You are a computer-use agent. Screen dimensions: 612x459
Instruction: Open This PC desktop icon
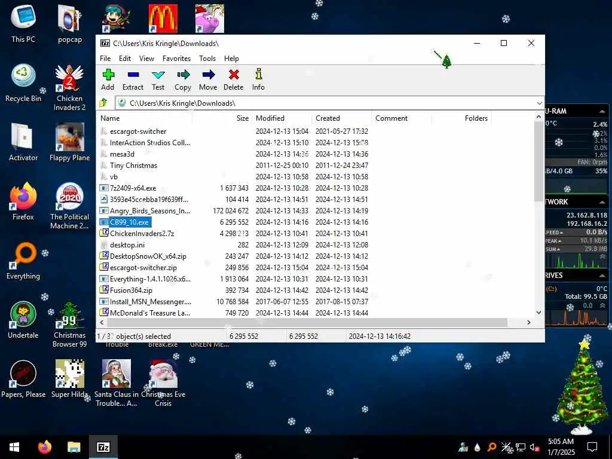coord(23,23)
